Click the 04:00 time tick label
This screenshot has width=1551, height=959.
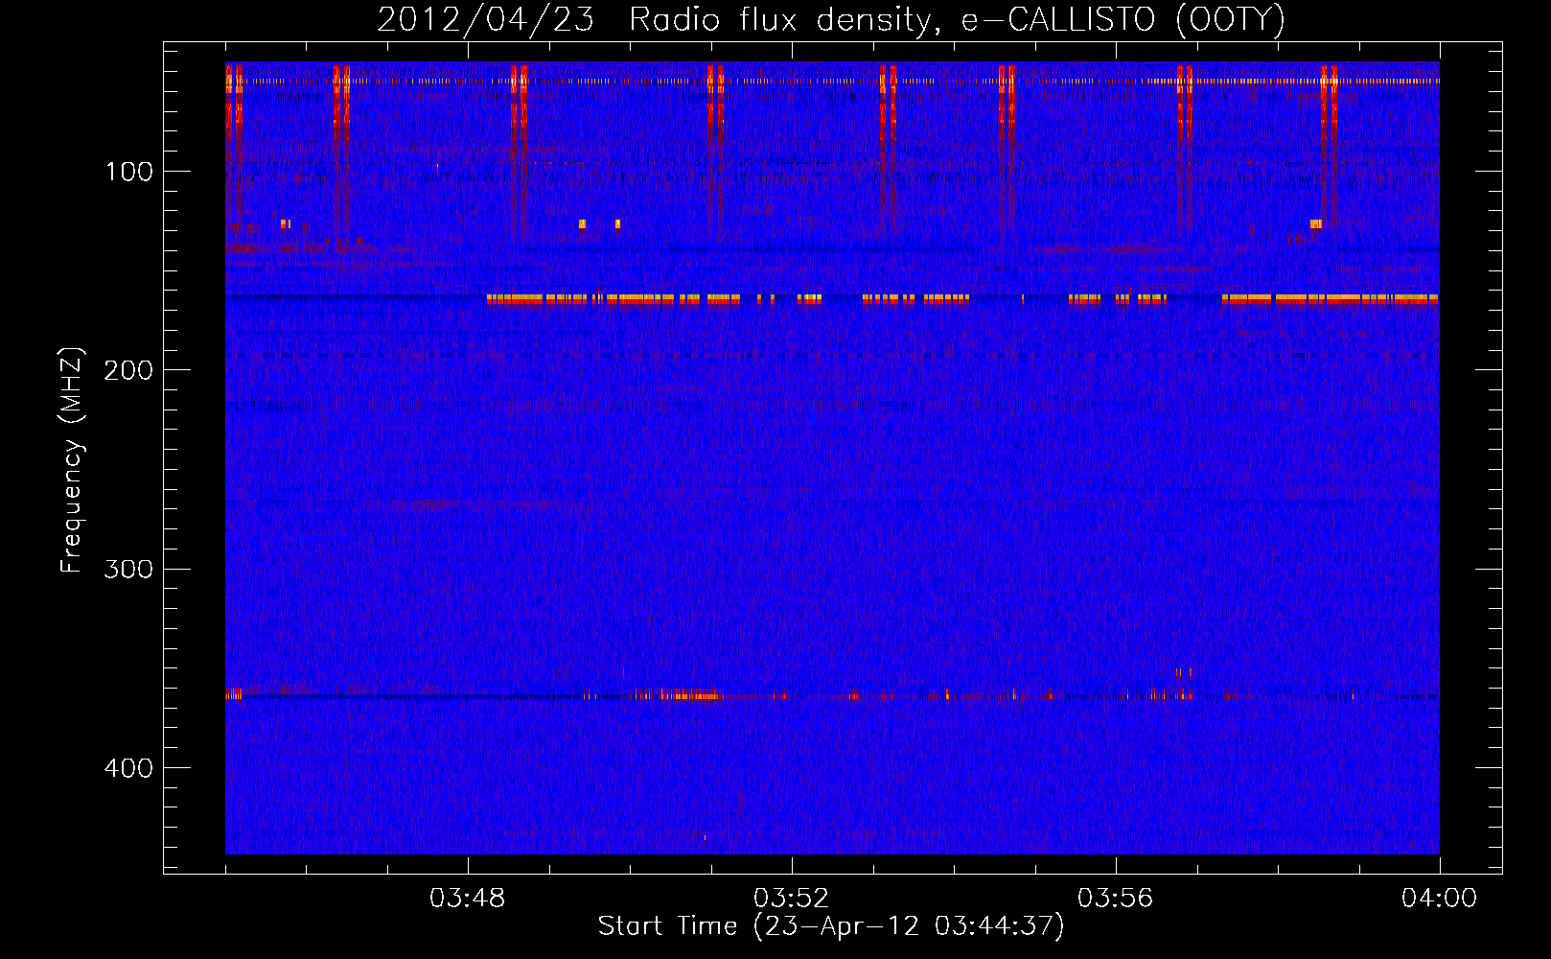click(1439, 899)
